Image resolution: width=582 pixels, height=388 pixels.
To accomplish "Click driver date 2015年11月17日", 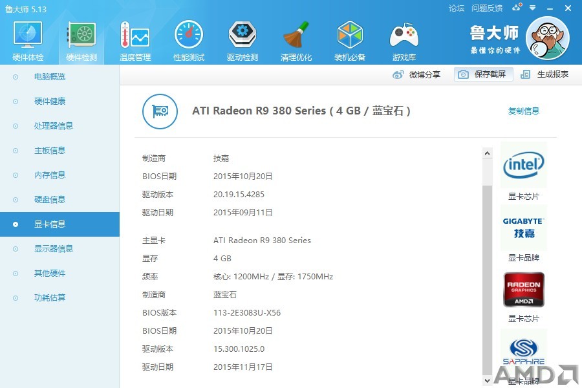I will tap(242, 367).
